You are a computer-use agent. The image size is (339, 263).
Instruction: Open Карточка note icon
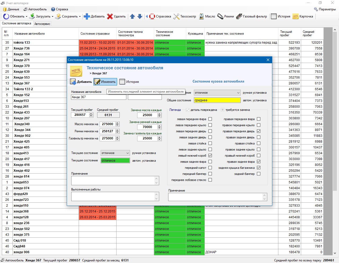(295, 16)
